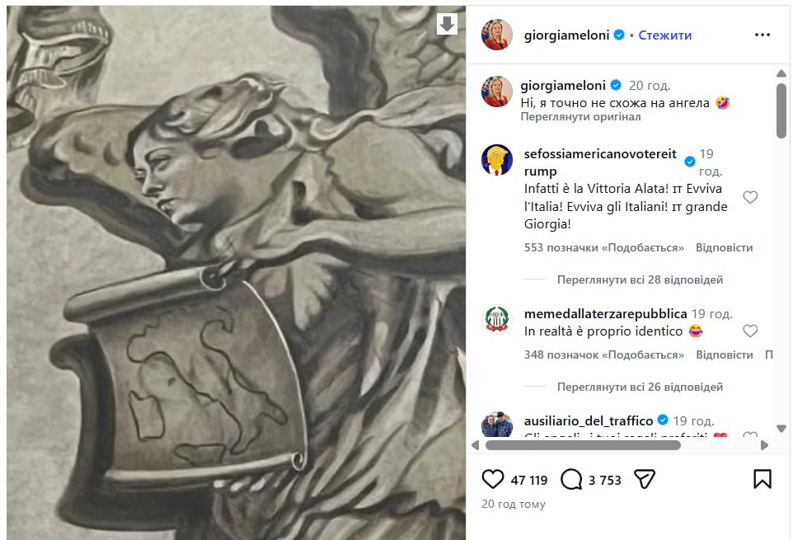793x540 pixels.
Task: Open the memedallaterzarepubblica avatar
Action: [x=497, y=320]
